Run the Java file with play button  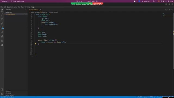pyautogui.click(x=166, y=10)
